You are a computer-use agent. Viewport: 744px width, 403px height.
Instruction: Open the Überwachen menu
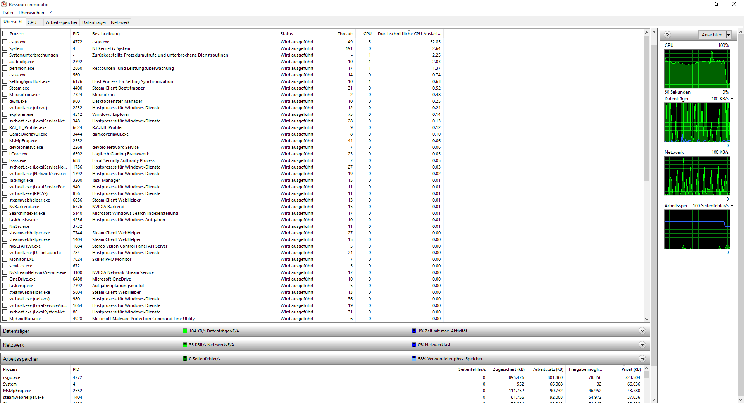[x=31, y=13]
